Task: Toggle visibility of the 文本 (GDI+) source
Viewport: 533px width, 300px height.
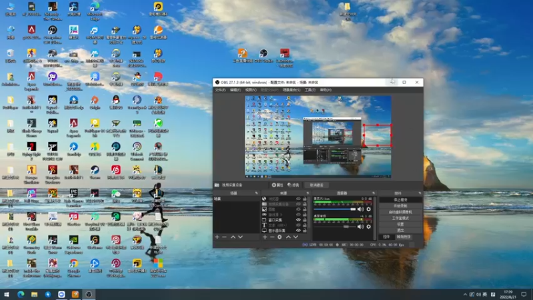Action: coord(298,225)
